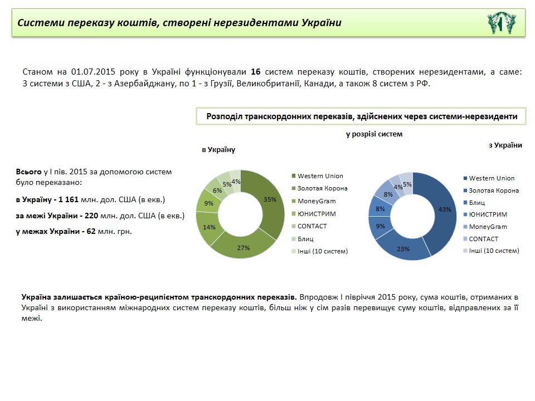Select the 9% segment of green donut
The image size is (535, 401).
[x=208, y=203]
